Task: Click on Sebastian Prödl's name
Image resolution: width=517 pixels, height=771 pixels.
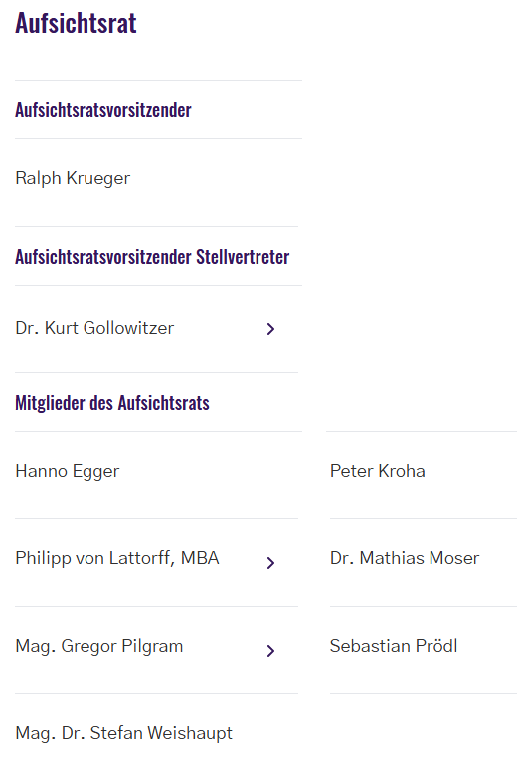Action: 394,646
